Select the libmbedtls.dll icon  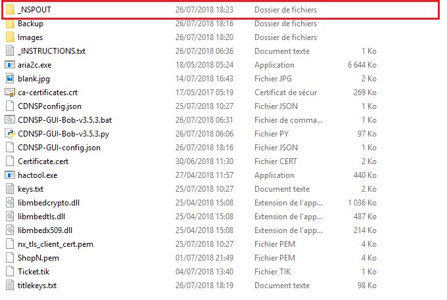click(x=10, y=217)
